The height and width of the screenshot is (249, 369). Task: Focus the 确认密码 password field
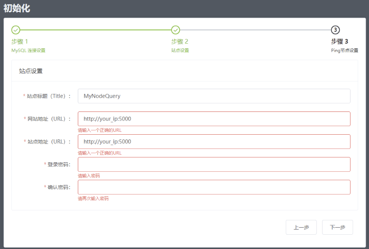point(214,187)
